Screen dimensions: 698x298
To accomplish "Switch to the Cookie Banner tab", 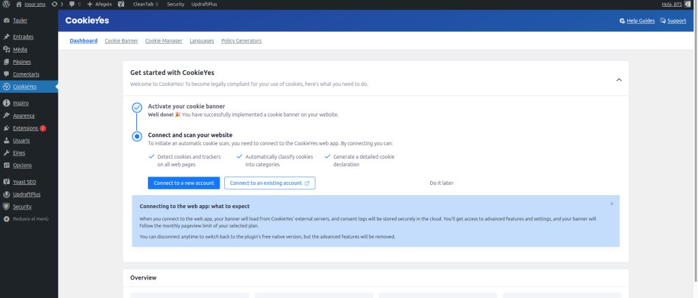I will [121, 41].
